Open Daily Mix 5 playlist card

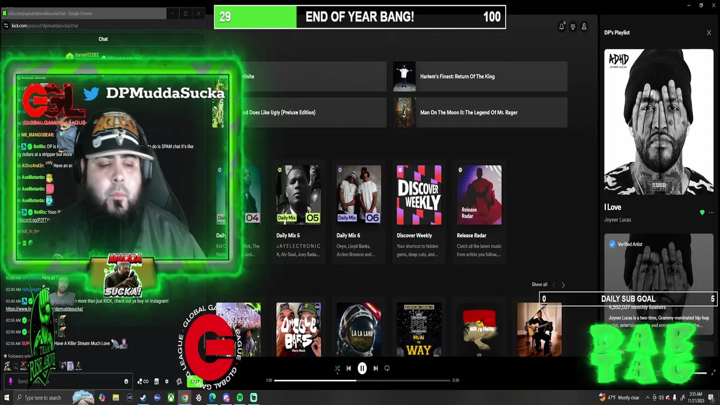point(299,213)
